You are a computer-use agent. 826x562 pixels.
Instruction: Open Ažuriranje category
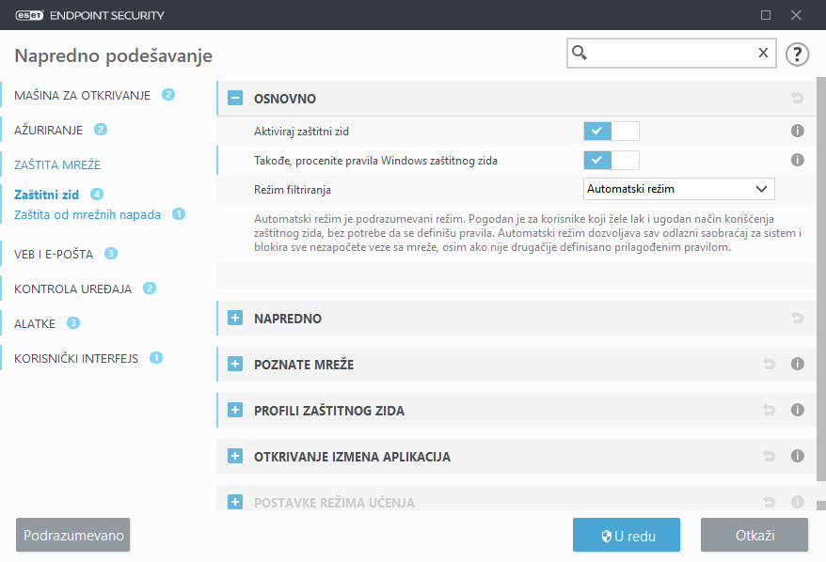pyautogui.click(x=49, y=130)
